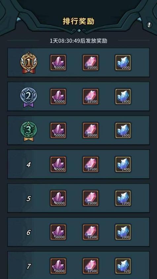Viewport: 157px width, 279px height.
Task: Tap the gold first place medal
Action: coord(28,62)
